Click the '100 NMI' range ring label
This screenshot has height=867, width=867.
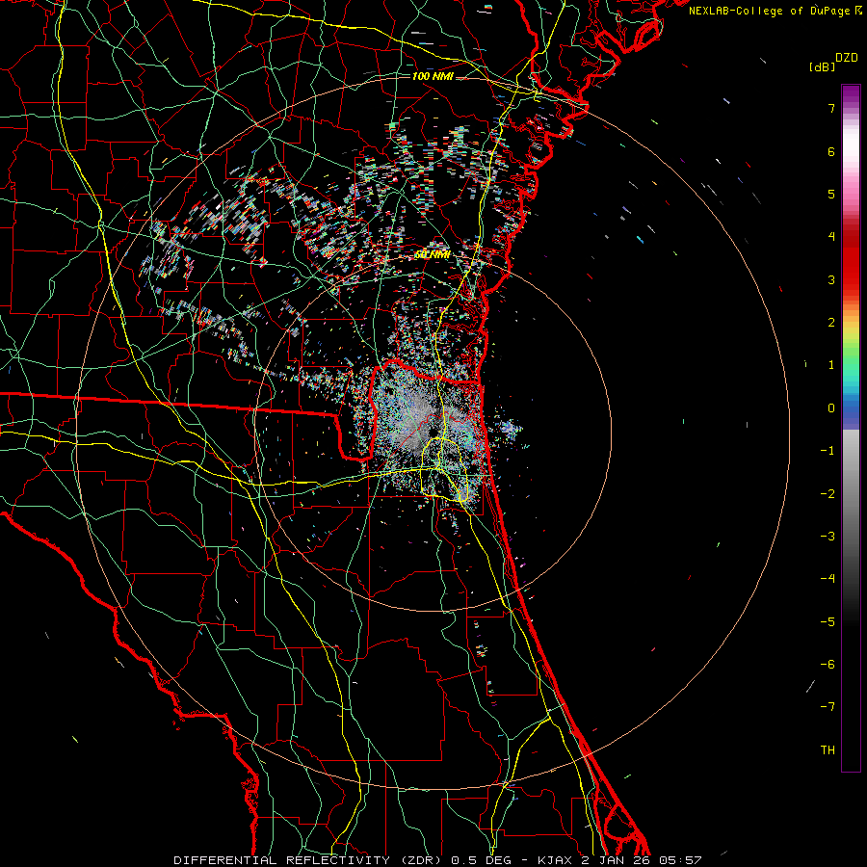coord(433,76)
